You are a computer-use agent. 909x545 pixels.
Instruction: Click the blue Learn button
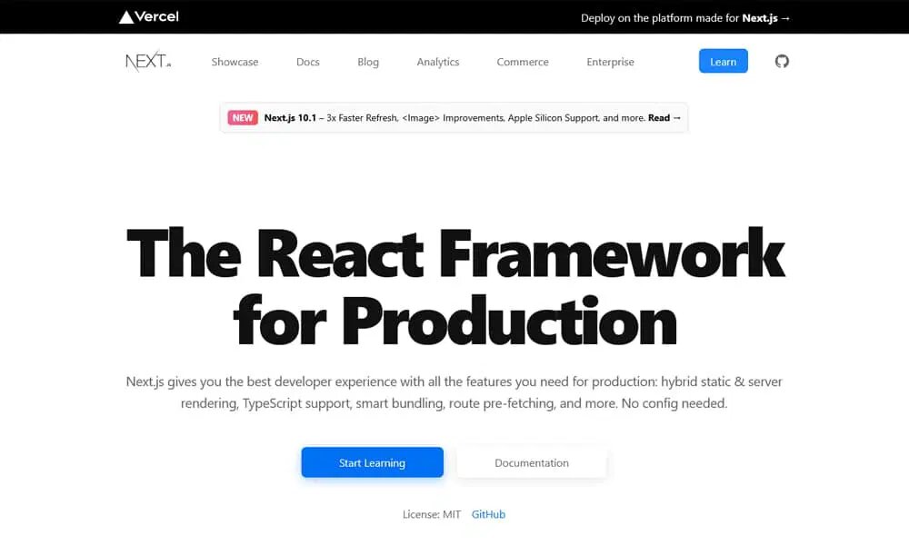[x=723, y=61]
